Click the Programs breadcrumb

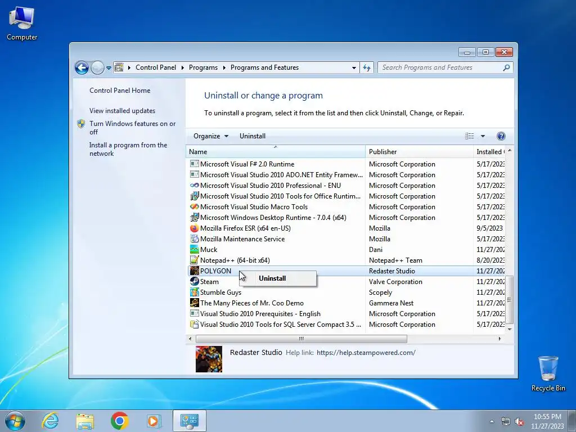(203, 67)
